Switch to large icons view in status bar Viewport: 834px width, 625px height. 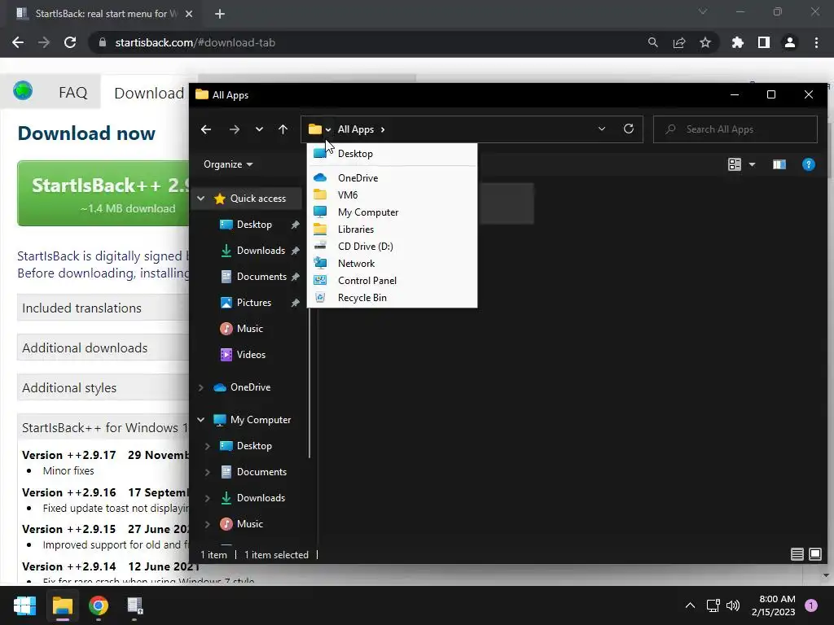tap(814, 554)
